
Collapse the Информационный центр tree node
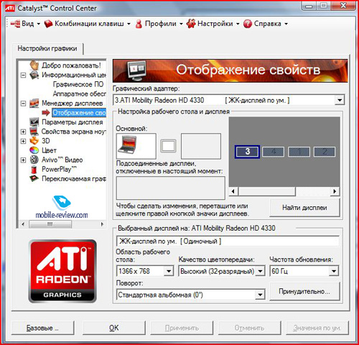pyautogui.click(x=23, y=75)
